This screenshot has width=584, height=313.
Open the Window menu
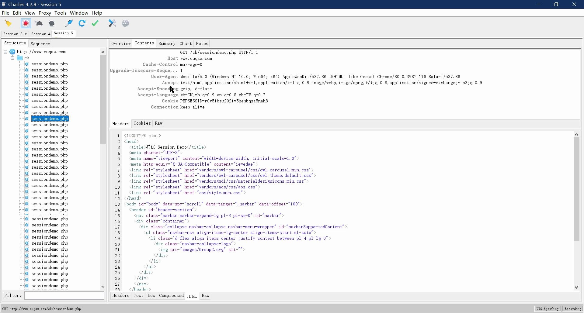point(79,13)
